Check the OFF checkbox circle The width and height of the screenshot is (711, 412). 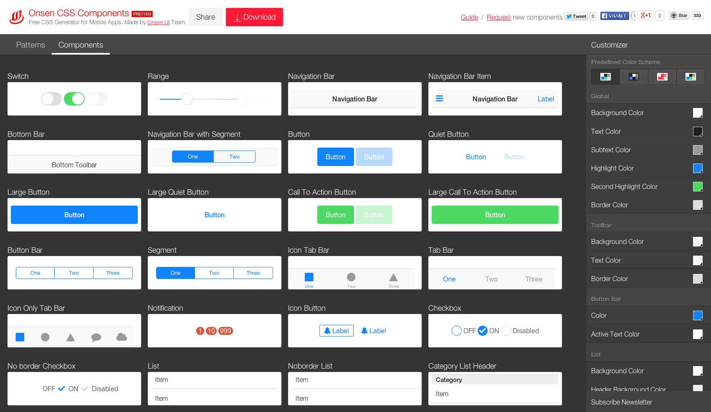[456, 331]
